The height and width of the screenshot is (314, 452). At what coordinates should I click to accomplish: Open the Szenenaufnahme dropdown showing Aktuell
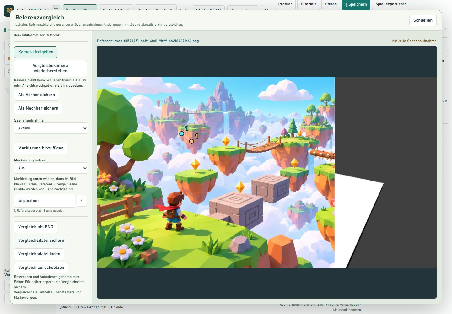click(x=51, y=128)
